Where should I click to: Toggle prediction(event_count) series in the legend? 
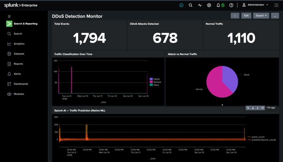click(x=262, y=140)
